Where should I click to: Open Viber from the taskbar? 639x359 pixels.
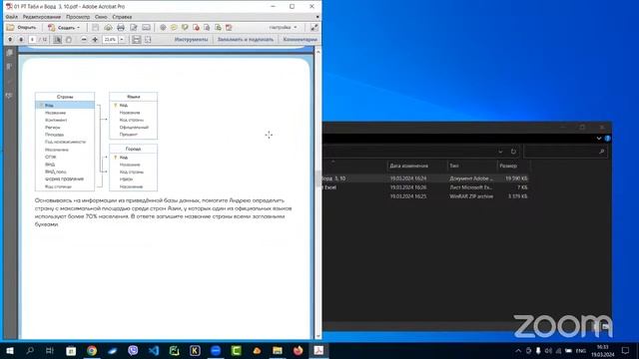[133, 350]
